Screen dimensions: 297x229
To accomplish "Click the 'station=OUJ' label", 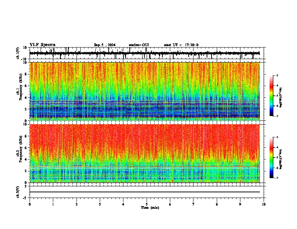I will point(139,45).
